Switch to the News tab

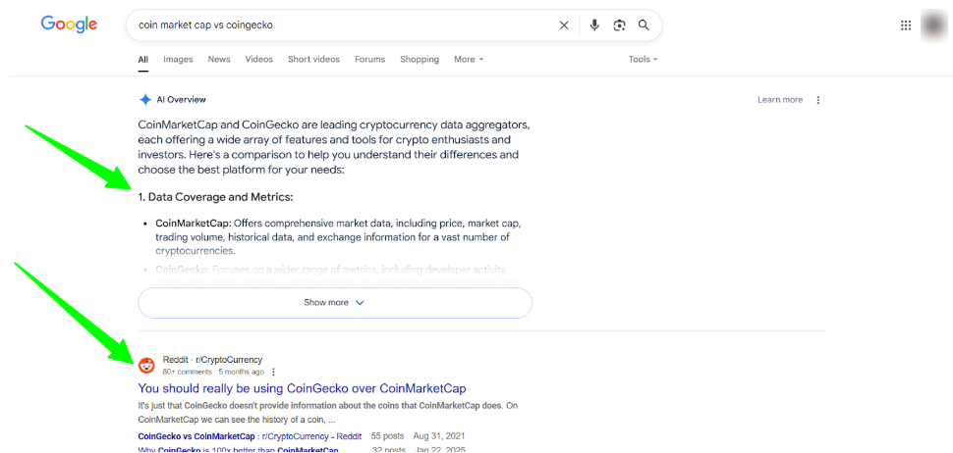[x=219, y=60]
